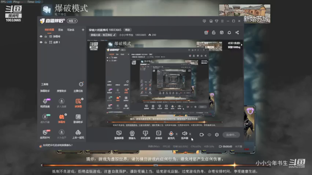Viewport: 312px width, 175px height.
Task: Launch the 视频连麦 tool
Action: [45, 103]
